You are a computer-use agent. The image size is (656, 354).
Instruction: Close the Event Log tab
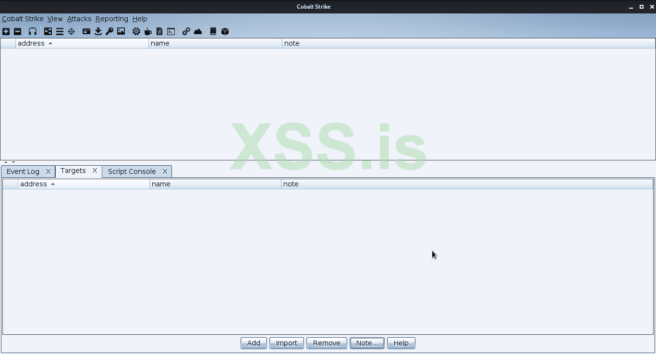click(x=48, y=171)
